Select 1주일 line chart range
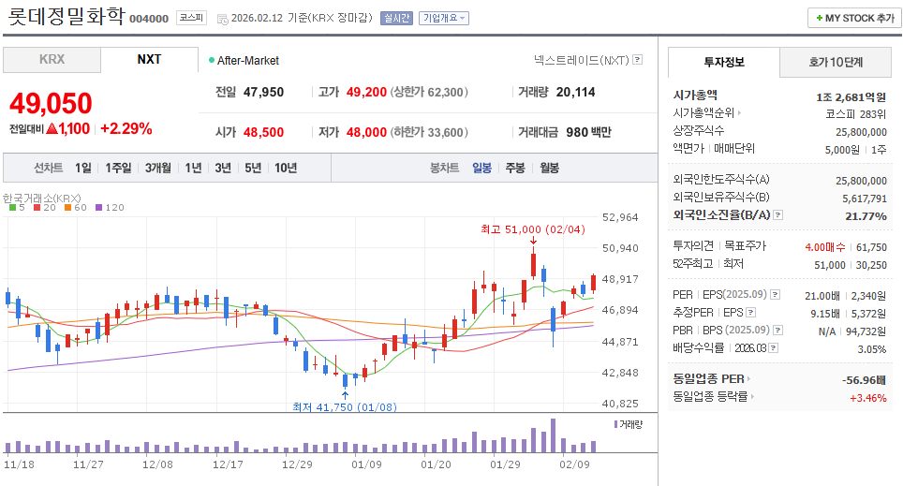Image resolution: width=903 pixels, height=486 pixels. pyautogui.click(x=118, y=169)
